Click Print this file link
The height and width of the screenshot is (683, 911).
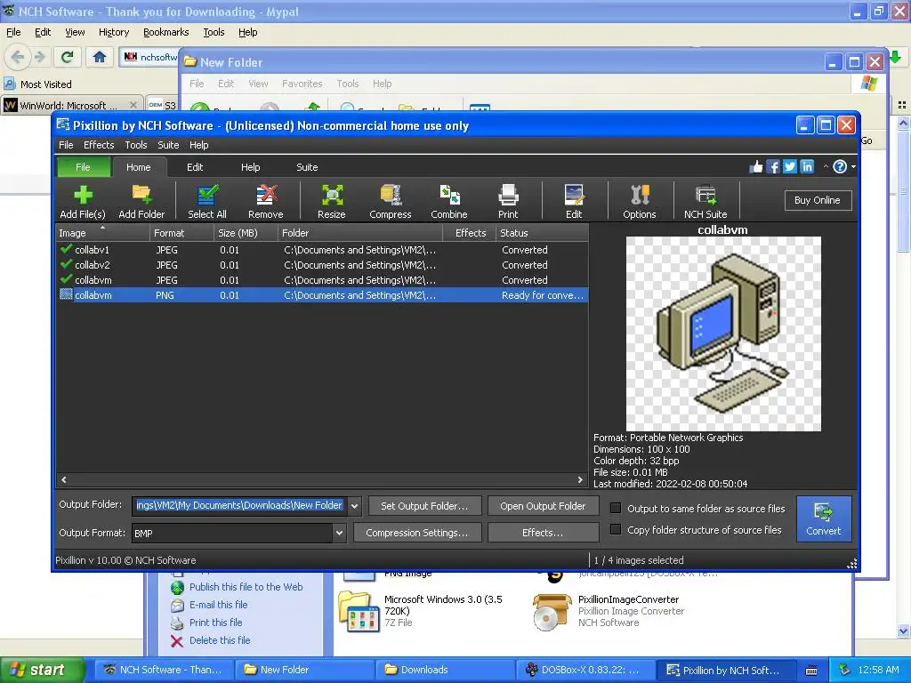(x=215, y=623)
